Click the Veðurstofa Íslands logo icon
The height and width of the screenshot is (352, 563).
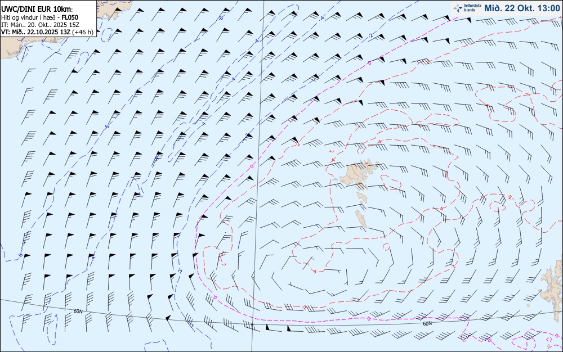(457, 8)
